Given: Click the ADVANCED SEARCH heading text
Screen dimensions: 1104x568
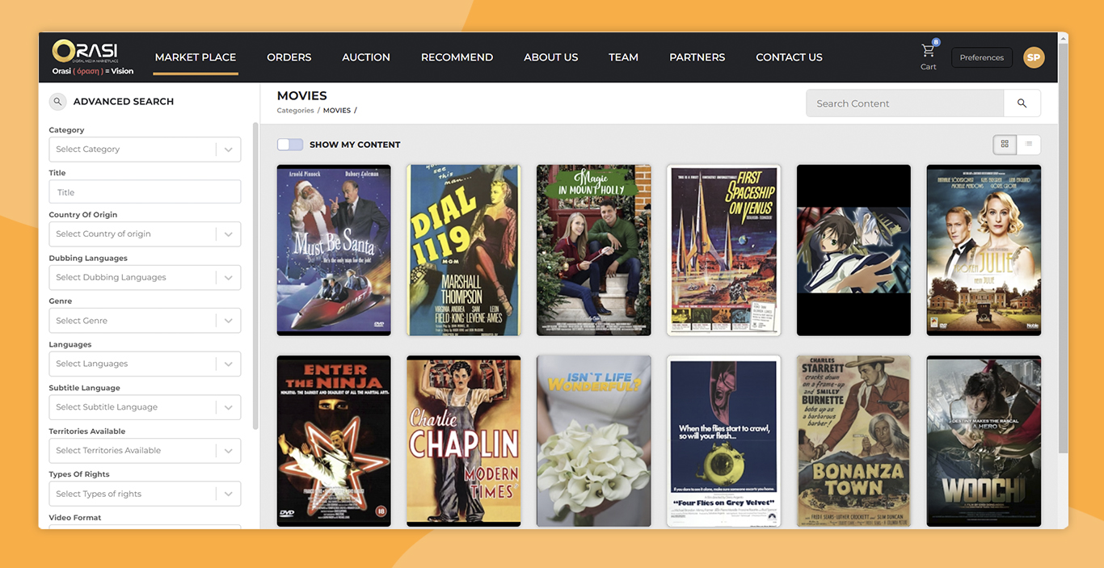Looking at the screenshot, I should pyautogui.click(x=124, y=102).
